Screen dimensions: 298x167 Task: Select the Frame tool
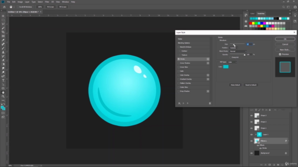click(3, 36)
